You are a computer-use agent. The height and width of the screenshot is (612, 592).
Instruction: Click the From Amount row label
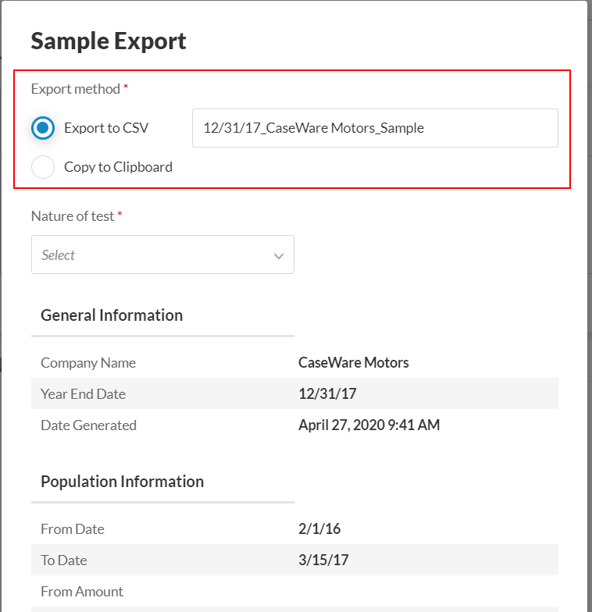pyautogui.click(x=82, y=592)
